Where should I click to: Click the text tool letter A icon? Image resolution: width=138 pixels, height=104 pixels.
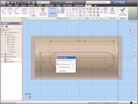[x=34, y=15]
